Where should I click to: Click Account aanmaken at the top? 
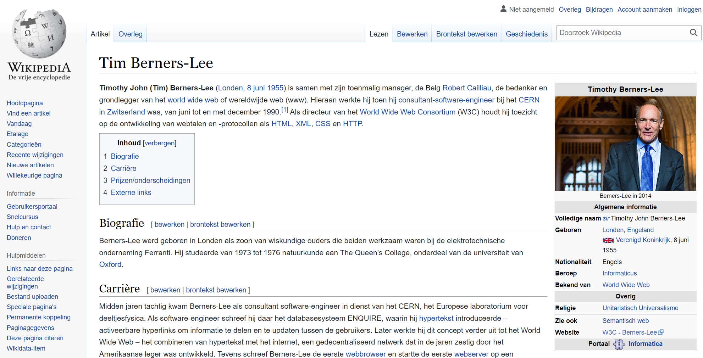point(644,10)
